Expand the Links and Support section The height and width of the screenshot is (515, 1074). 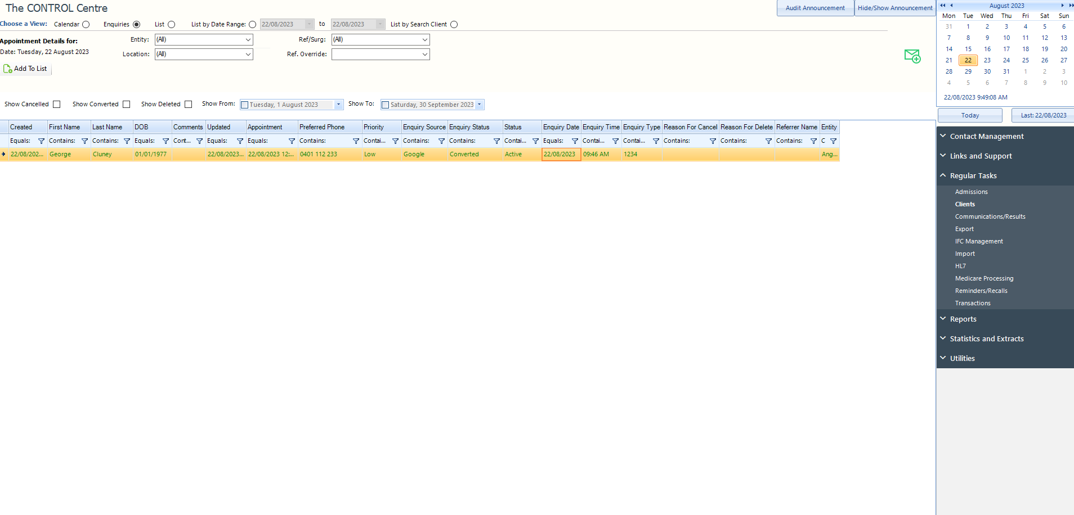tap(1005, 156)
